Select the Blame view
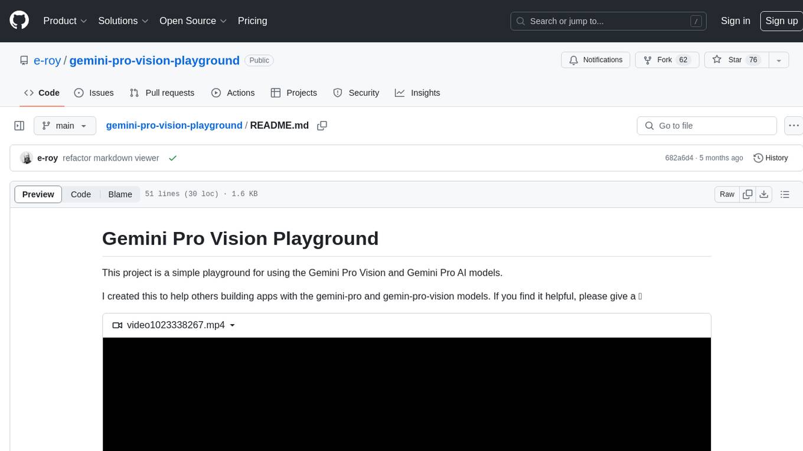The width and height of the screenshot is (803, 451). click(x=120, y=194)
